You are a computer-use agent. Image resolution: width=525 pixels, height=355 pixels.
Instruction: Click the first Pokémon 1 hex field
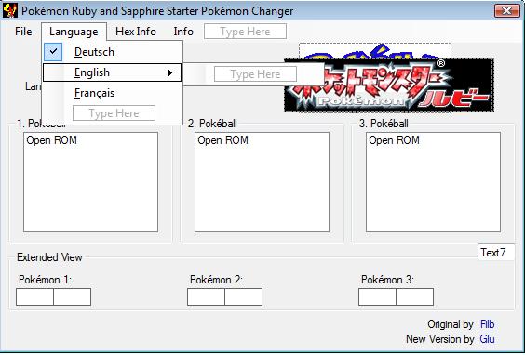point(34,296)
